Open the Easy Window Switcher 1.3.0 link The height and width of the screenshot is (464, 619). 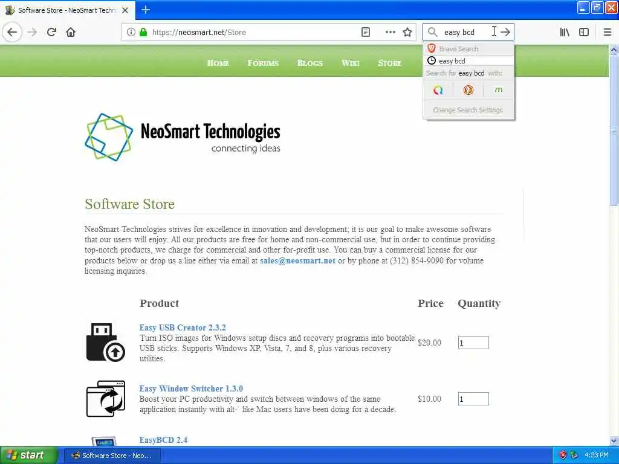pos(191,388)
